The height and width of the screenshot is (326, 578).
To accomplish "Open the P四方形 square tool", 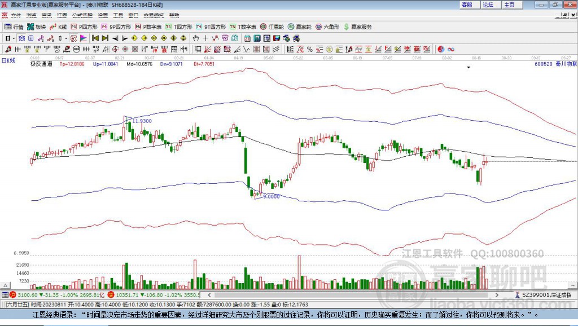I will click(x=84, y=27).
